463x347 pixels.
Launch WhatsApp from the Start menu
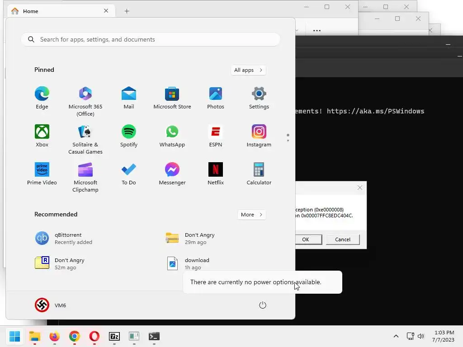(172, 136)
